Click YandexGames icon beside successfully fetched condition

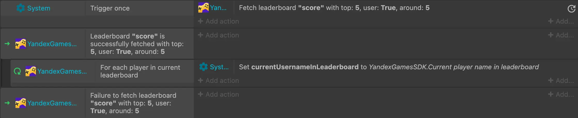[x=20, y=44]
